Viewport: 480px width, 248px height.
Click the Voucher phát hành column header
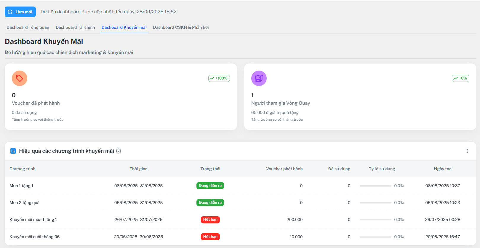(x=284, y=169)
